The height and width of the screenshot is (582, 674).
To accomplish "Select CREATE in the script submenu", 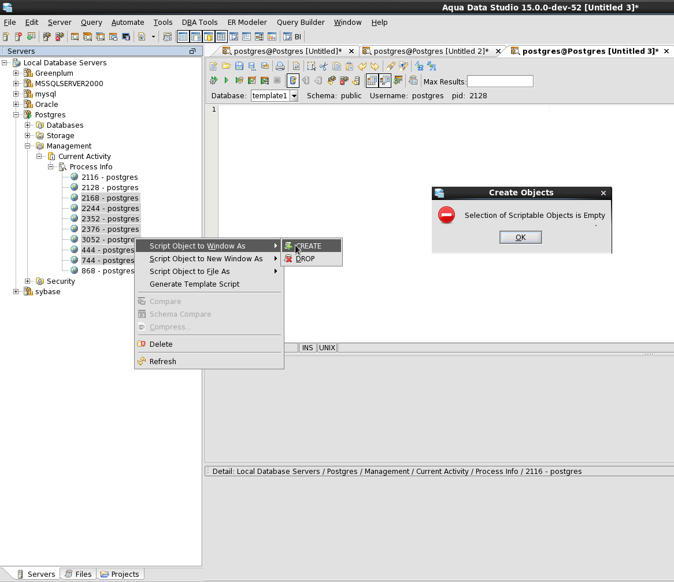I will coord(312,246).
